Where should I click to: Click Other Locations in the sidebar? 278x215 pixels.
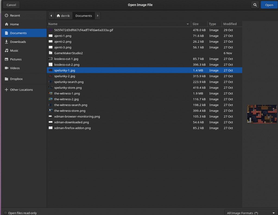[20, 89]
